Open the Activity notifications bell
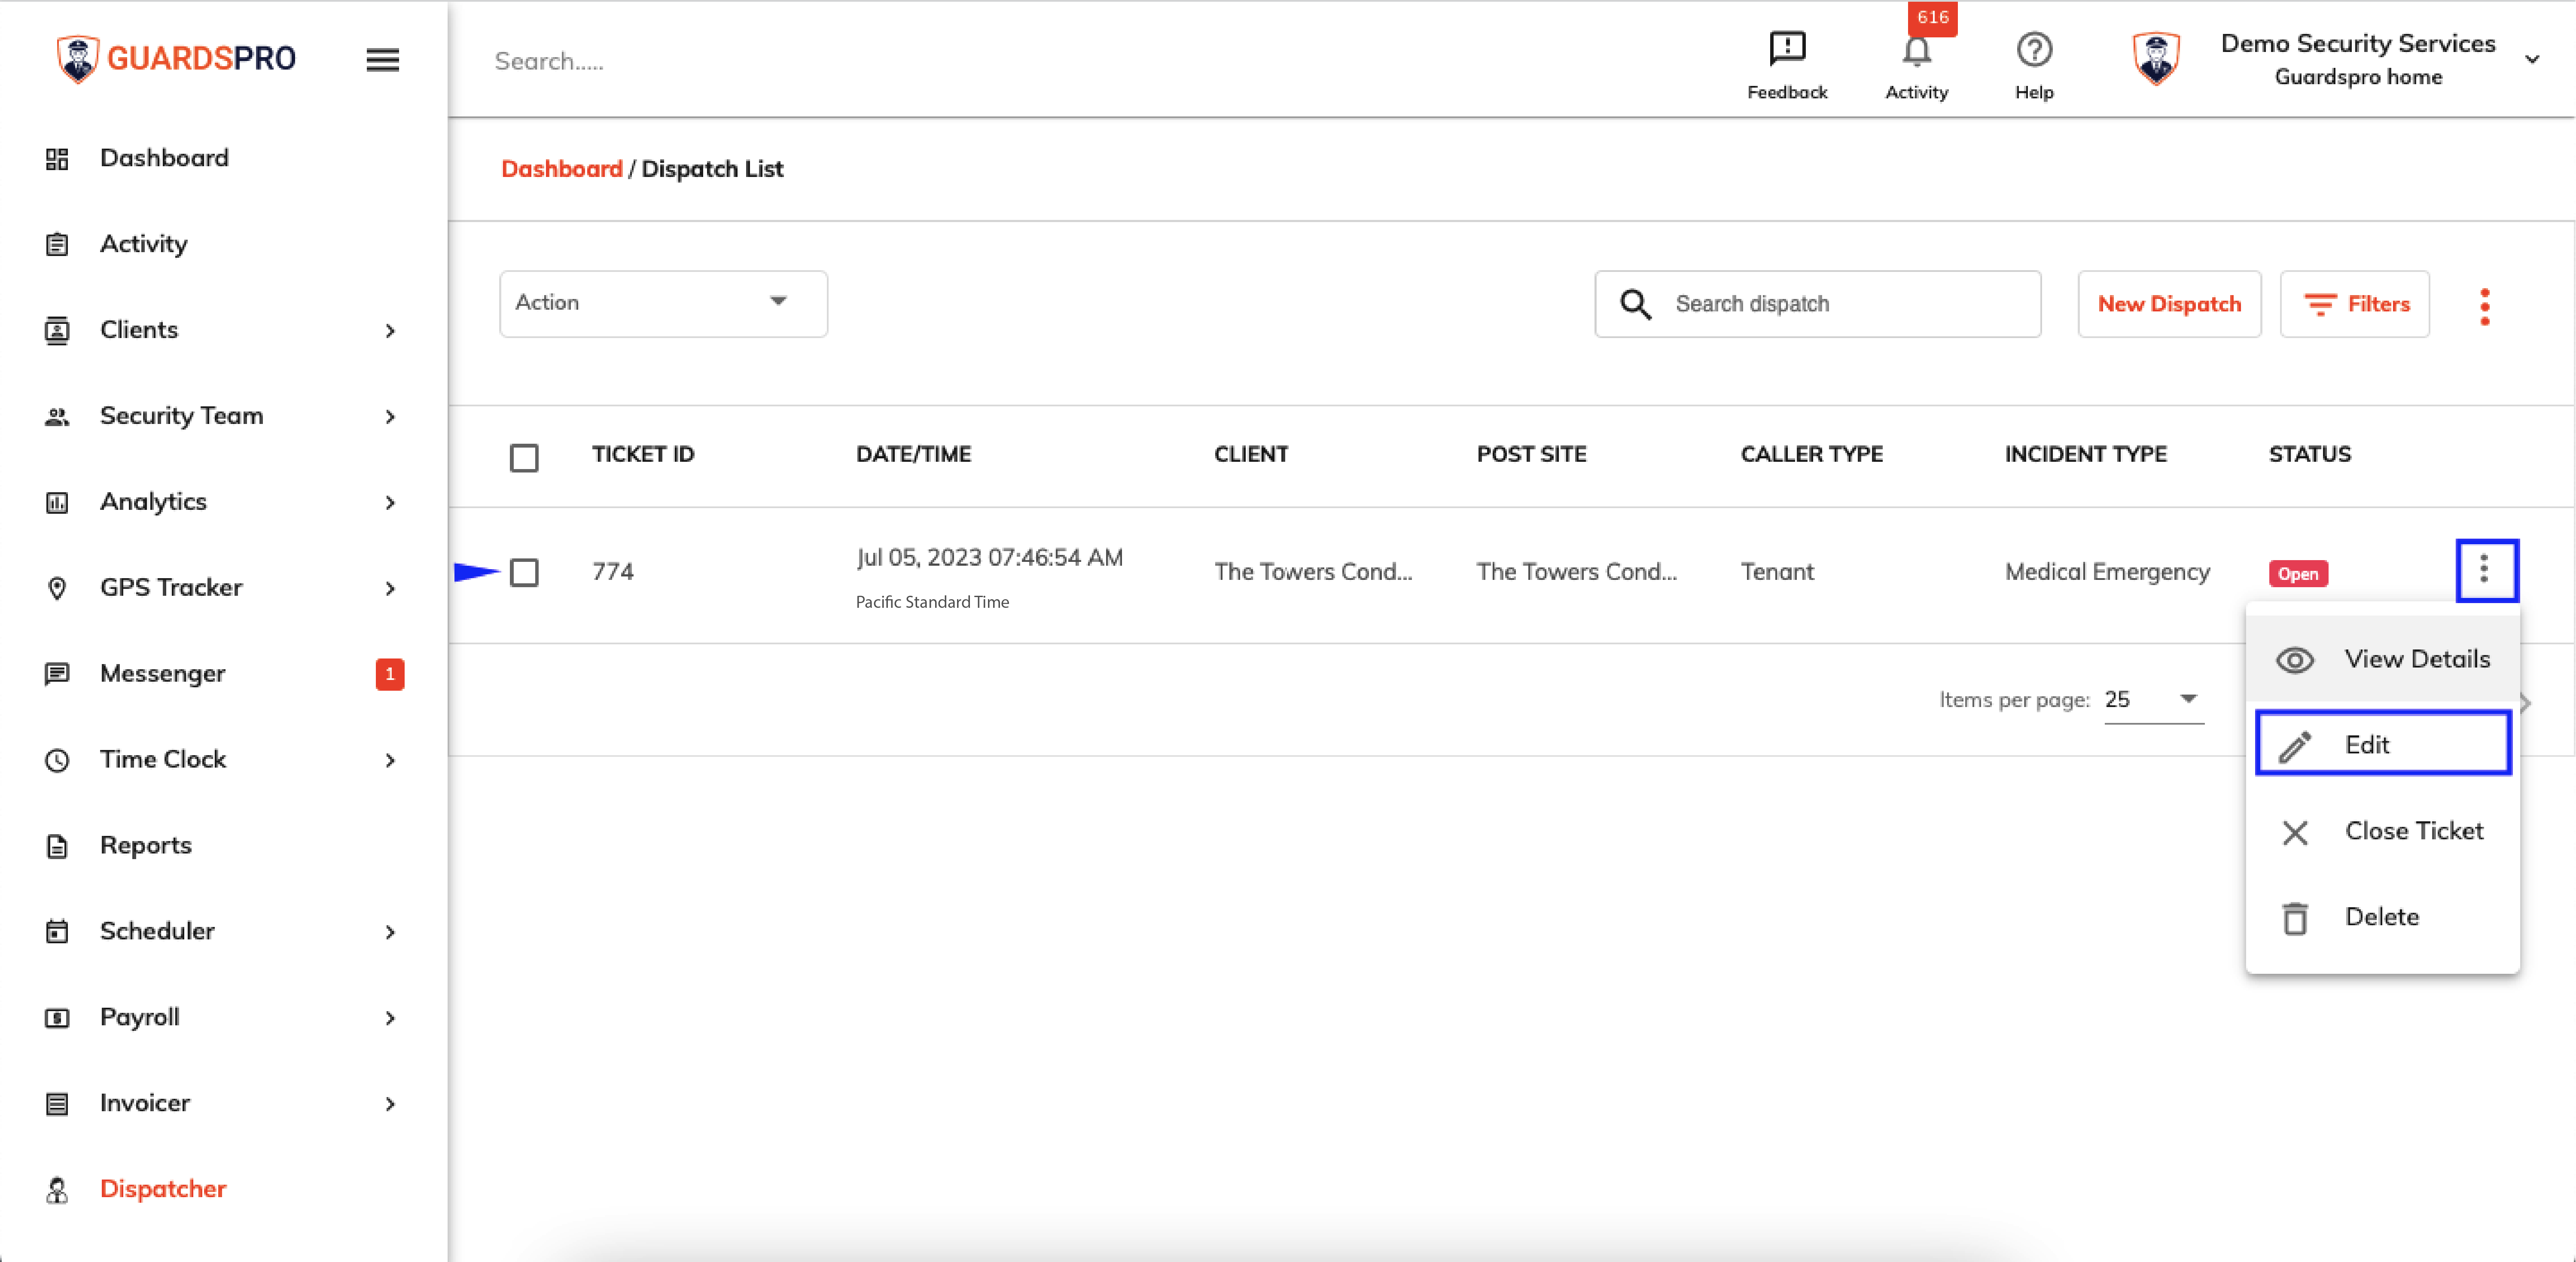This screenshot has height=1262, width=2576. 1916,52
